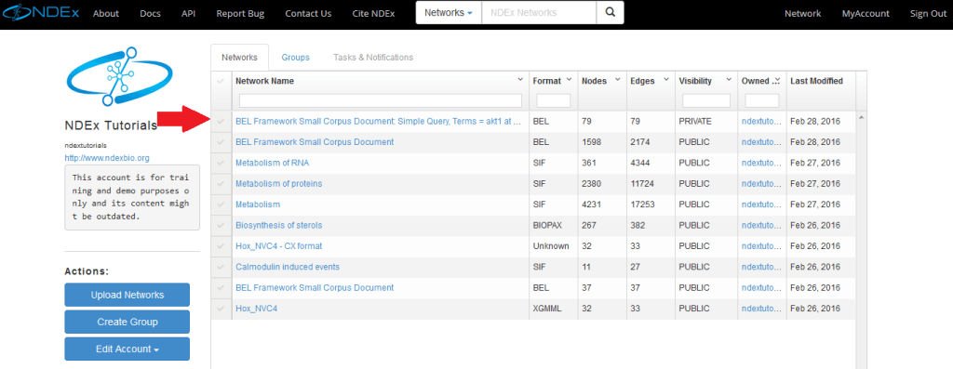Open the Networks search type dropdown

pos(449,13)
